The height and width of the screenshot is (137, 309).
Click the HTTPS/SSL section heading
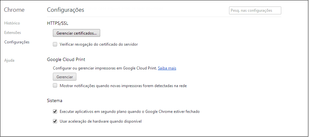(58, 23)
